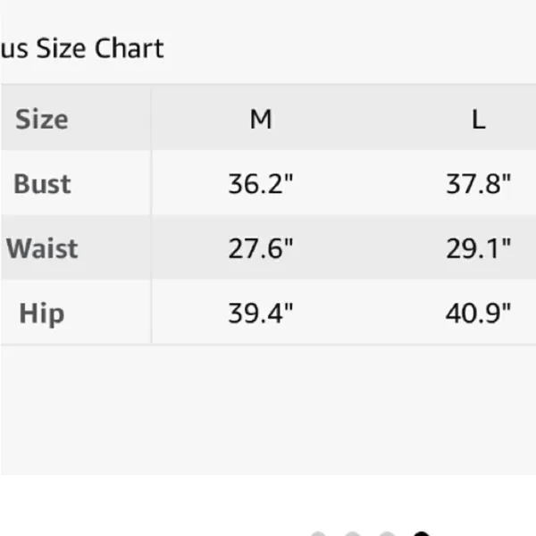Select the third gray carousel dot

(387, 534)
